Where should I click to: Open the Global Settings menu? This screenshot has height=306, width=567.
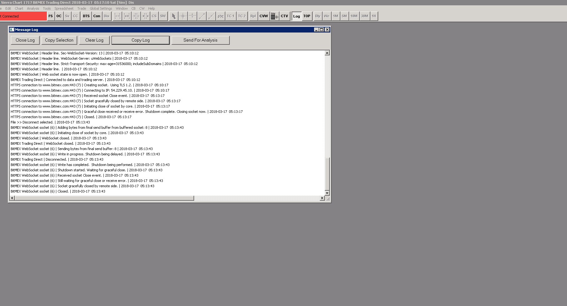click(x=101, y=8)
